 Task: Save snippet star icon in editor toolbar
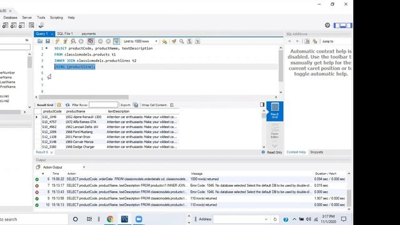[x=164, y=41]
